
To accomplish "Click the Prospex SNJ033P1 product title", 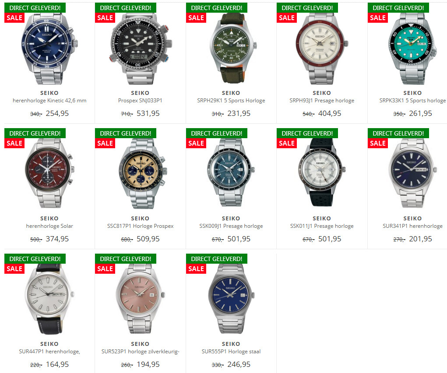I will point(140,101).
